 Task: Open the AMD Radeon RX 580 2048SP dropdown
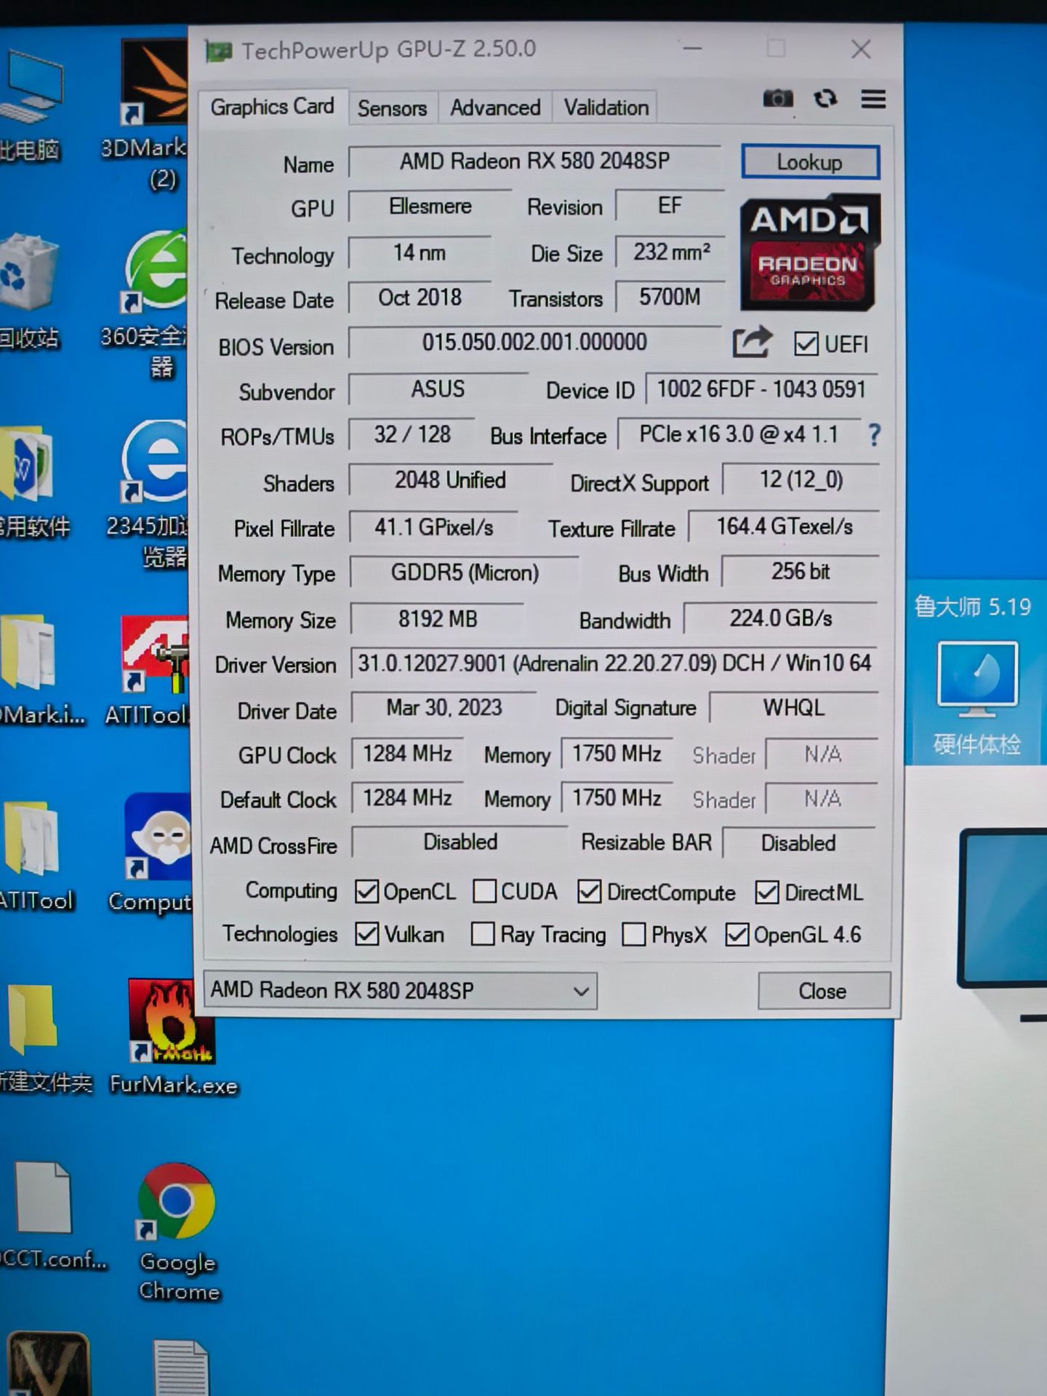pos(401,991)
